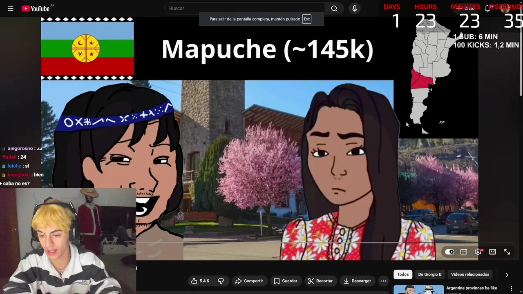Open the Crear create menu
The image size is (523, 294).
click(x=467, y=9)
